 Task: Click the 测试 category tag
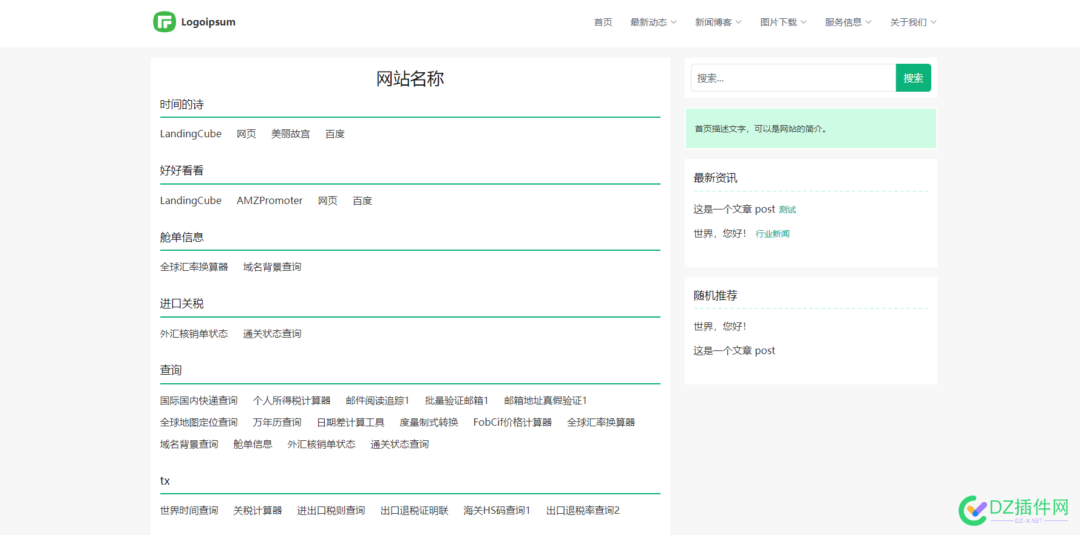pyautogui.click(x=787, y=210)
